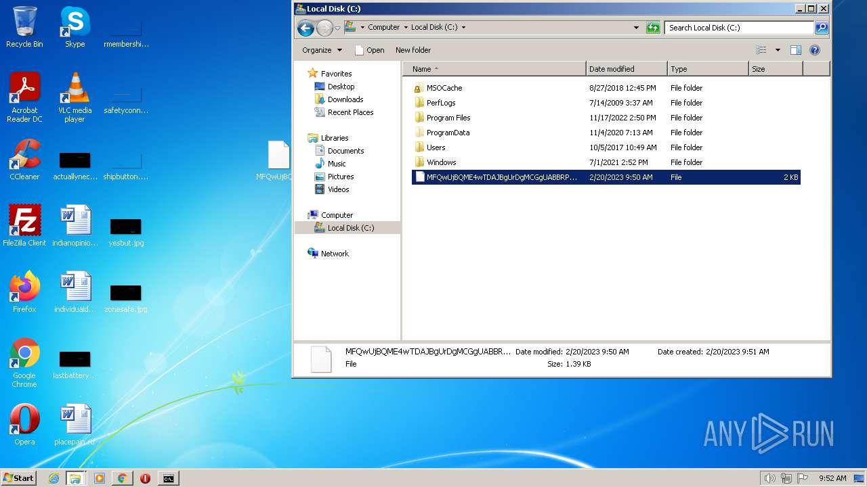Select the Skype desktop shortcut

tap(75, 27)
